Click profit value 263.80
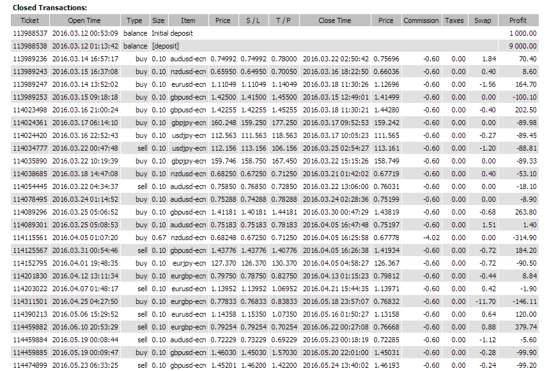Viewport: 551px width, 371px height. 525,212
